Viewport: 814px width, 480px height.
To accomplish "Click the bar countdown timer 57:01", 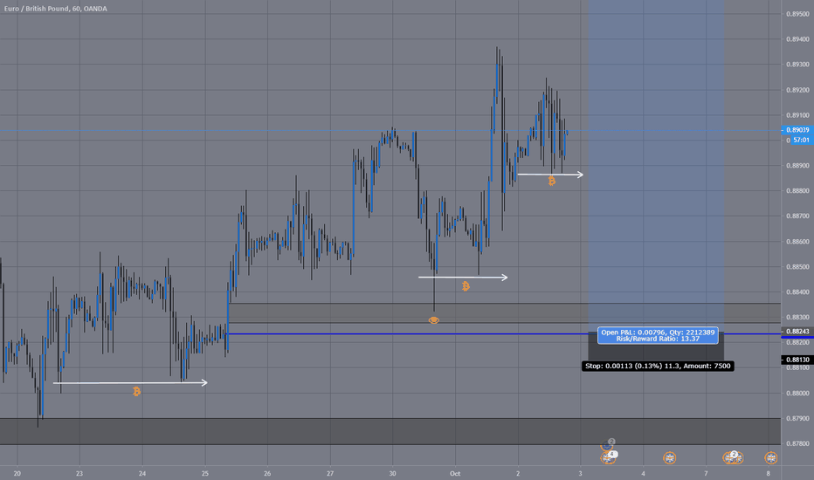I will tap(800, 141).
